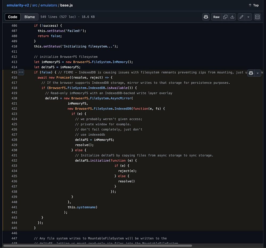Open more edit options dropdown caret
The image size is (266, 248).
(x=248, y=17)
